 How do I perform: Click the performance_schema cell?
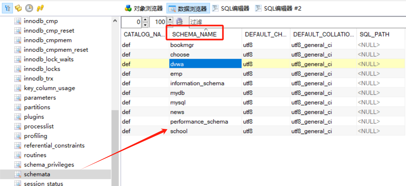click(205, 122)
